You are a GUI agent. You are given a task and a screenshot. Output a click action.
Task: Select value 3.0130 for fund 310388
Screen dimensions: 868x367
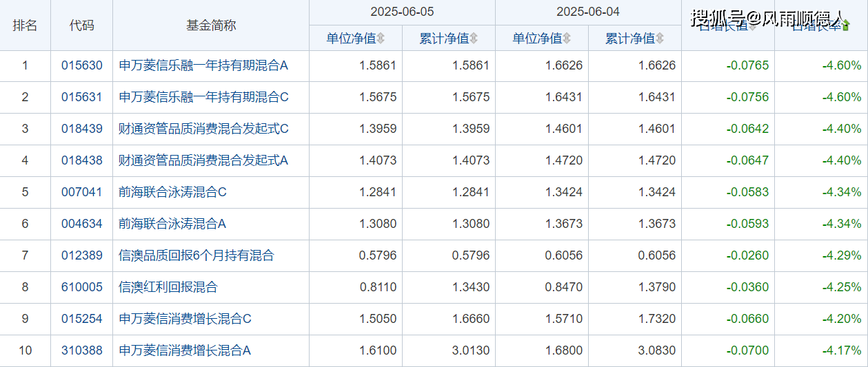point(471,350)
